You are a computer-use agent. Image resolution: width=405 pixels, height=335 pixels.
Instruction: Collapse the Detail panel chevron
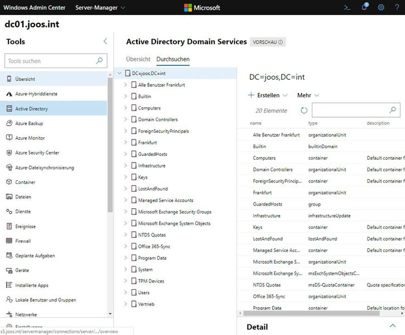point(393,326)
